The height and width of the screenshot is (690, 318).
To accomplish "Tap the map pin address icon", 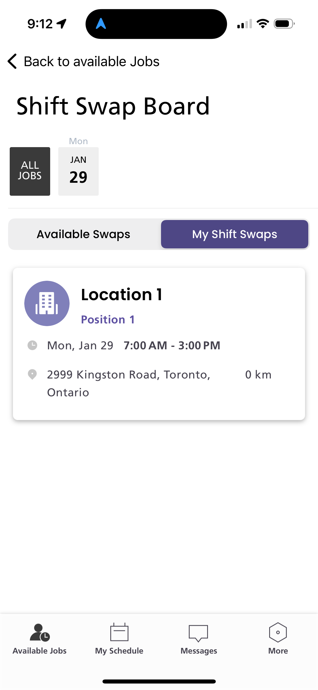I will pos(32,374).
